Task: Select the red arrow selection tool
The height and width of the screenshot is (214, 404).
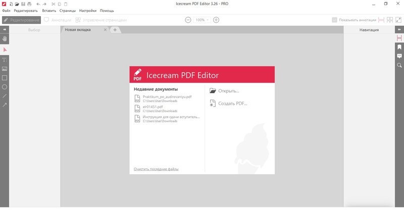Action: click(5, 49)
